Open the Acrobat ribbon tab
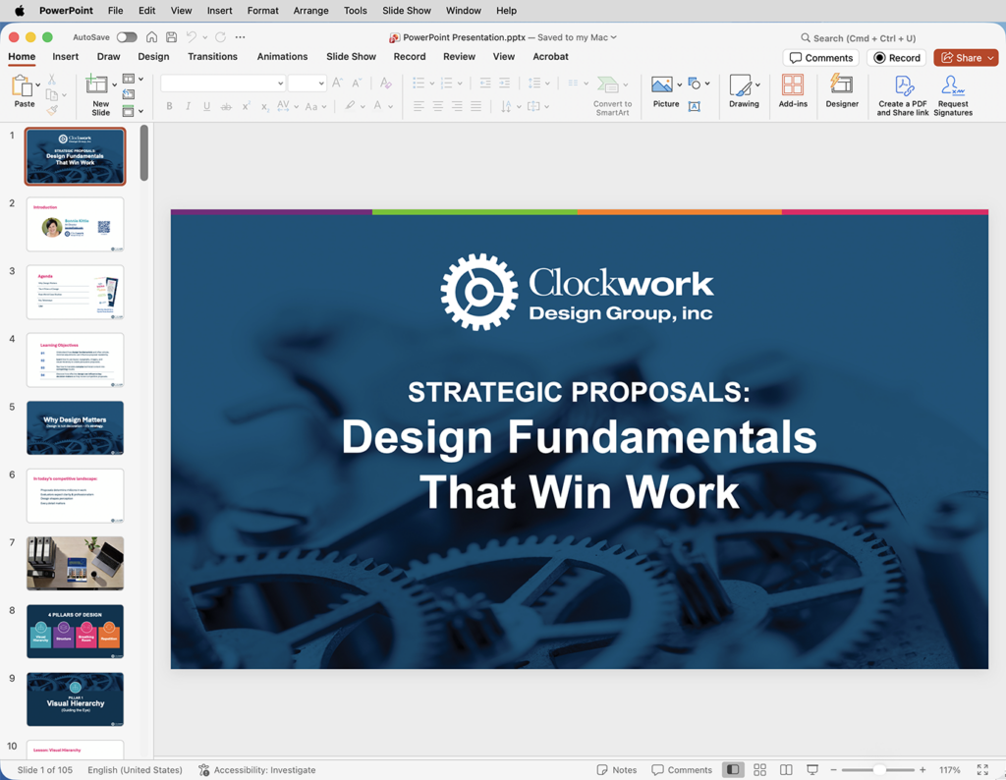 coord(550,56)
